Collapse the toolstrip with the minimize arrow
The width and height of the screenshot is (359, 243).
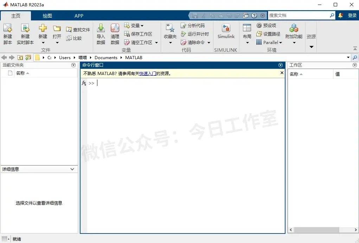pyautogui.click(x=355, y=48)
